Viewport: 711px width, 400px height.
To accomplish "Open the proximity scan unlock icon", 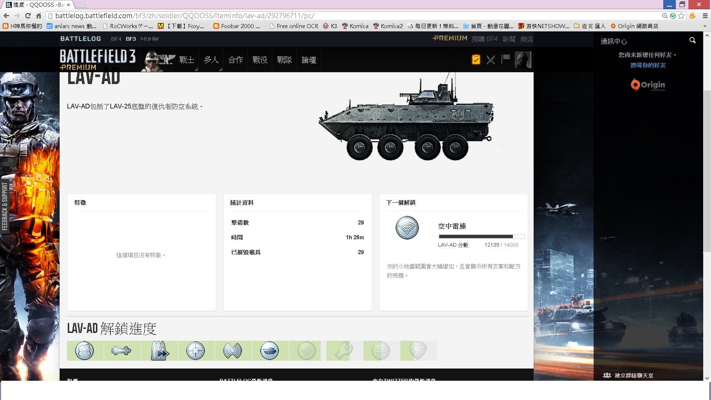I will pyautogui.click(x=233, y=350).
